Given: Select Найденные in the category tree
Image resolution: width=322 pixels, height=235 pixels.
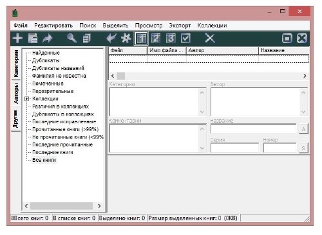Looking at the screenshot, I should pyautogui.click(x=46, y=53).
